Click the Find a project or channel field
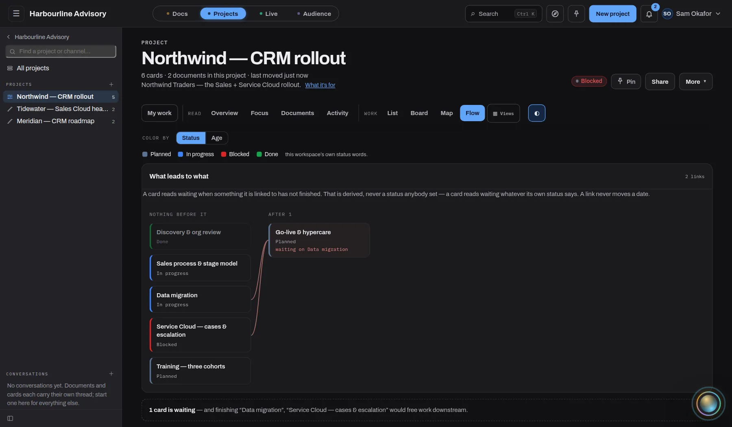The height and width of the screenshot is (427, 732). coord(61,51)
